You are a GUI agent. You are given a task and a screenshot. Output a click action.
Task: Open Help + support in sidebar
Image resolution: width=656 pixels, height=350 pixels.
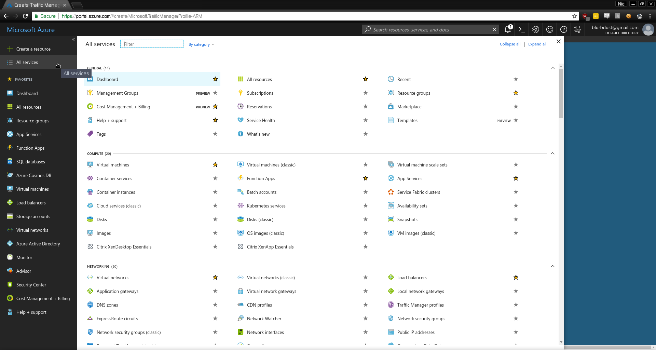tap(38, 312)
